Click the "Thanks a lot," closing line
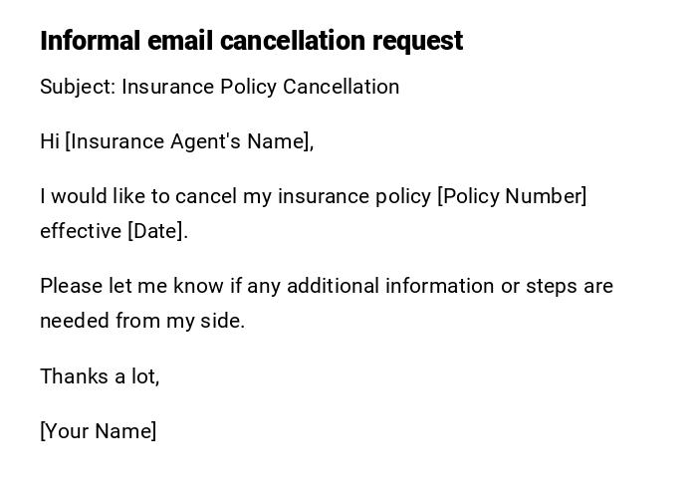 pos(100,376)
